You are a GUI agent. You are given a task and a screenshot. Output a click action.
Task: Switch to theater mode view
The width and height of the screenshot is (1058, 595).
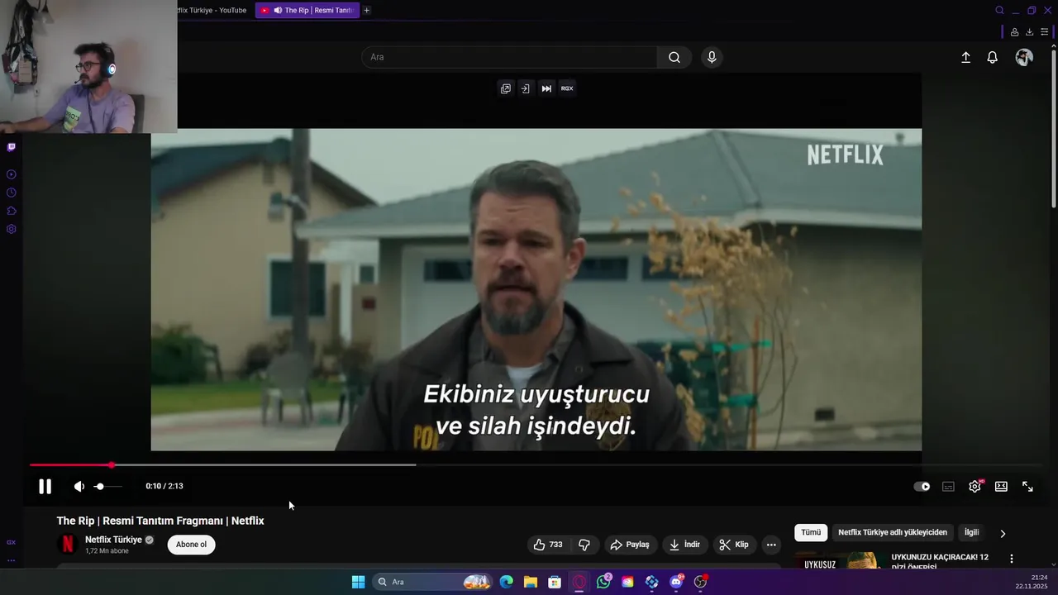1001,487
